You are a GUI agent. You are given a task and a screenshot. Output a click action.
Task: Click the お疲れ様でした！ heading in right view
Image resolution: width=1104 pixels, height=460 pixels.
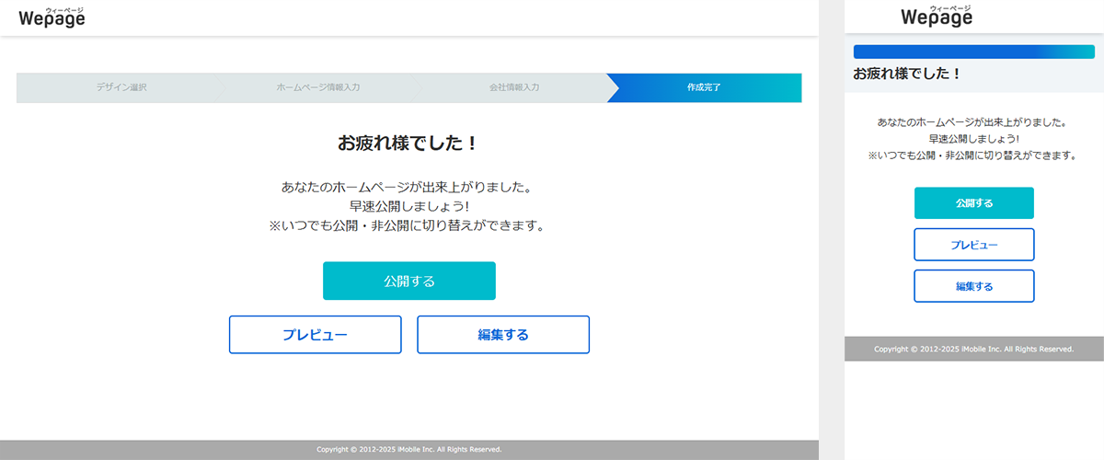point(906,74)
